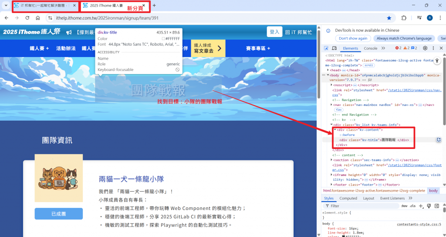Expand the 賽事專區 + navigation menu
Screen dimensions: 446x237
pyautogui.click(x=258, y=48)
